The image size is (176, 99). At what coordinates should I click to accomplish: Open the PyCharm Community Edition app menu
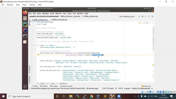pos(42,9)
